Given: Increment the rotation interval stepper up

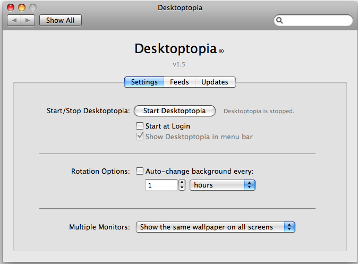Looking at the screenshot, I should coord(182,182).
